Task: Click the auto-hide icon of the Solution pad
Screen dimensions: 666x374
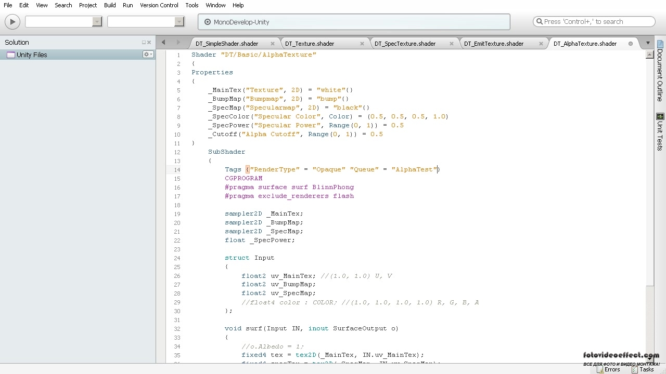Action: click(x=144, y=43)
